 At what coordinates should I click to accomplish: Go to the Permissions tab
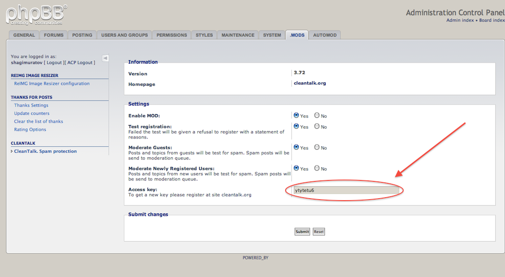click(x=172, y=35)
